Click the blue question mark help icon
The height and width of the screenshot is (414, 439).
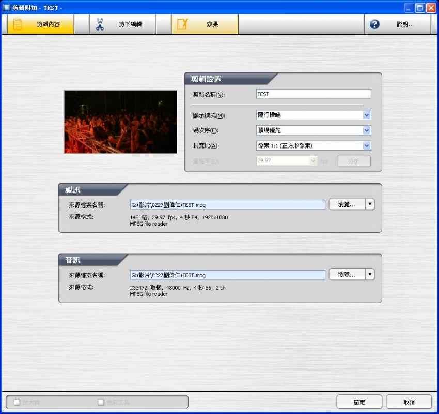pyautogui.click(x=374, y=24)
